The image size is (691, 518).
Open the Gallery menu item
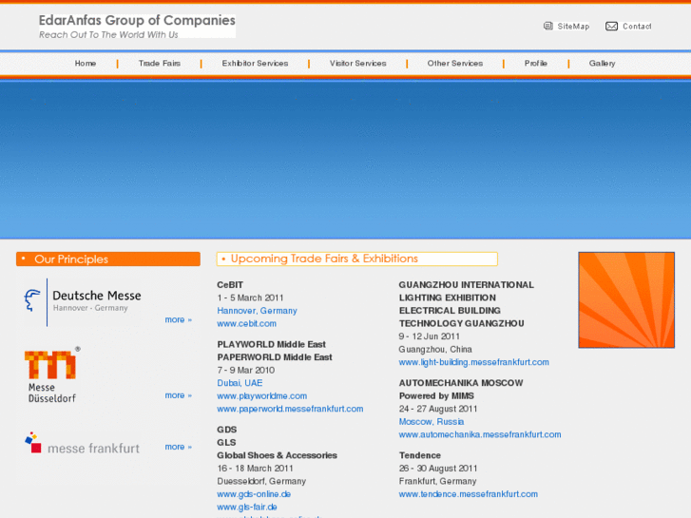click(x=602, y=64)
